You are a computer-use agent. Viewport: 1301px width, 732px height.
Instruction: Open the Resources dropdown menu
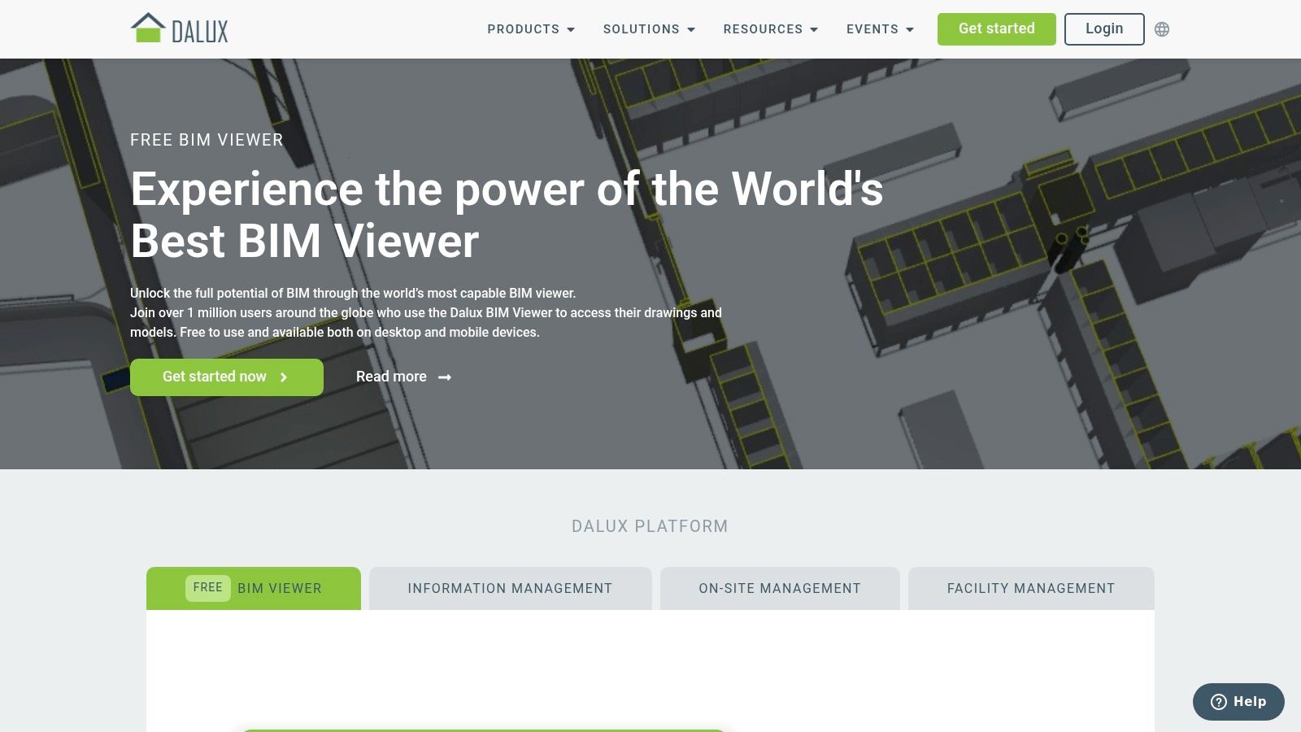click(x=770, y=29)
